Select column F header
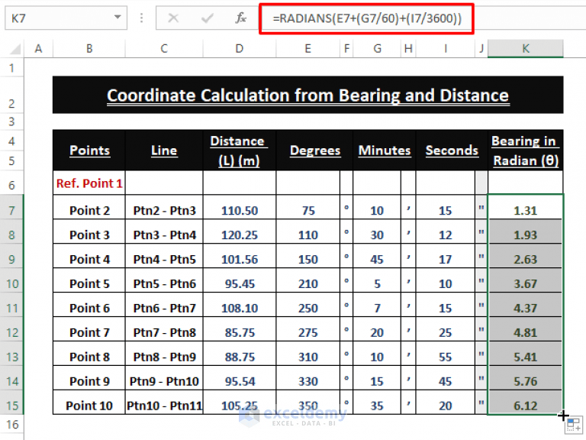The width and height of the screenshot is (586, 440). [x=346, y=49]
